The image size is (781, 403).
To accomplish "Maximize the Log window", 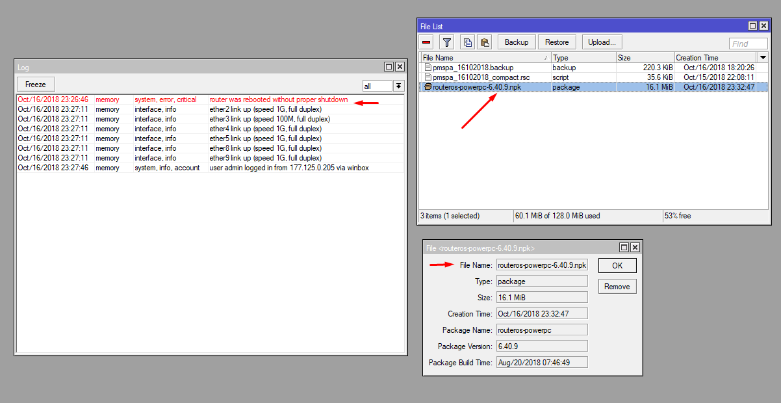I will pos(389,67).
